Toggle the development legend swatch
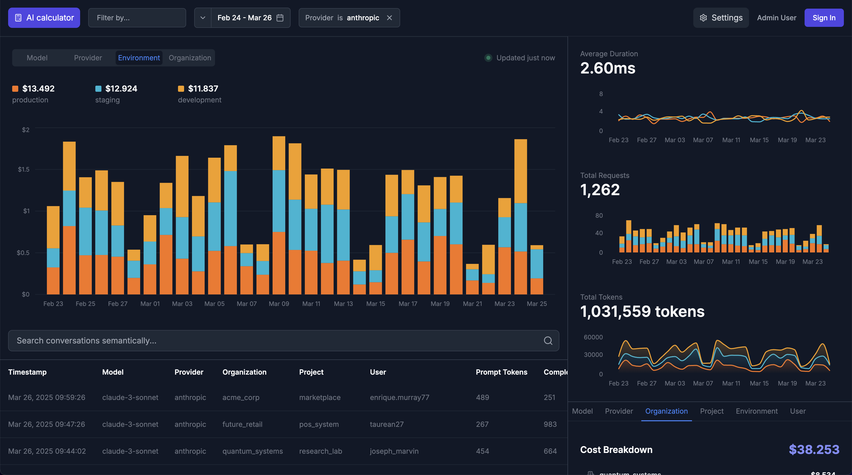The height and width of the screenshot is (475, 852). pyautogui.click(x=181, y=89)
